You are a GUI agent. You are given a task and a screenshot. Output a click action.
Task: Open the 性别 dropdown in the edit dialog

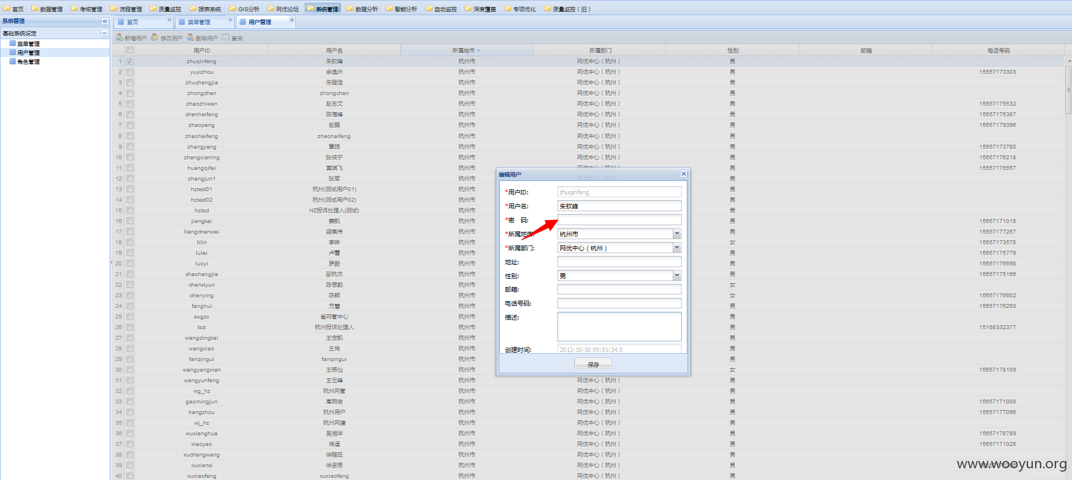(677, 275)
